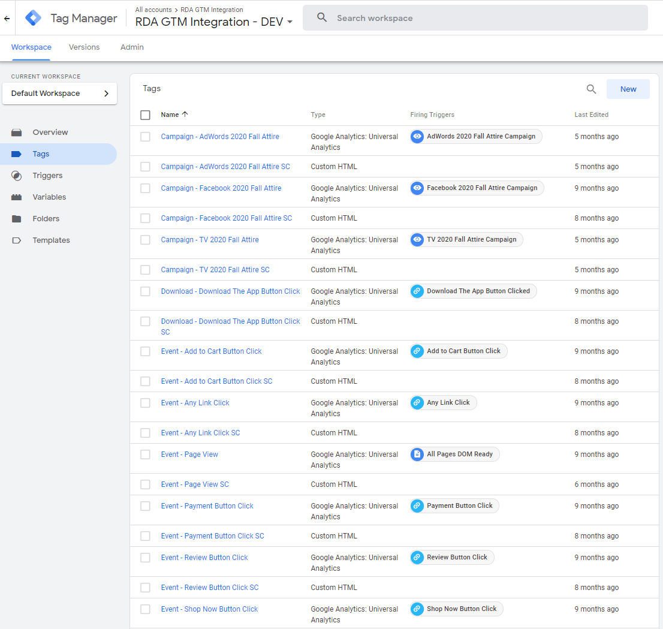Open the Event - Any Link Click tag
This screenshot has width=663, height=629.
pyautogui.click(x=195, y=403)
